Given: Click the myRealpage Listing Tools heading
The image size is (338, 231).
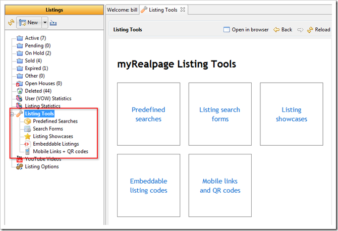Looking at the screenshot, I should (177, 64).
